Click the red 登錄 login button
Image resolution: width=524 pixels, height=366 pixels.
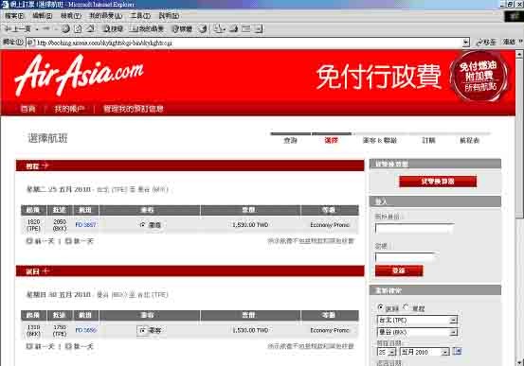[x=399, y=270]
